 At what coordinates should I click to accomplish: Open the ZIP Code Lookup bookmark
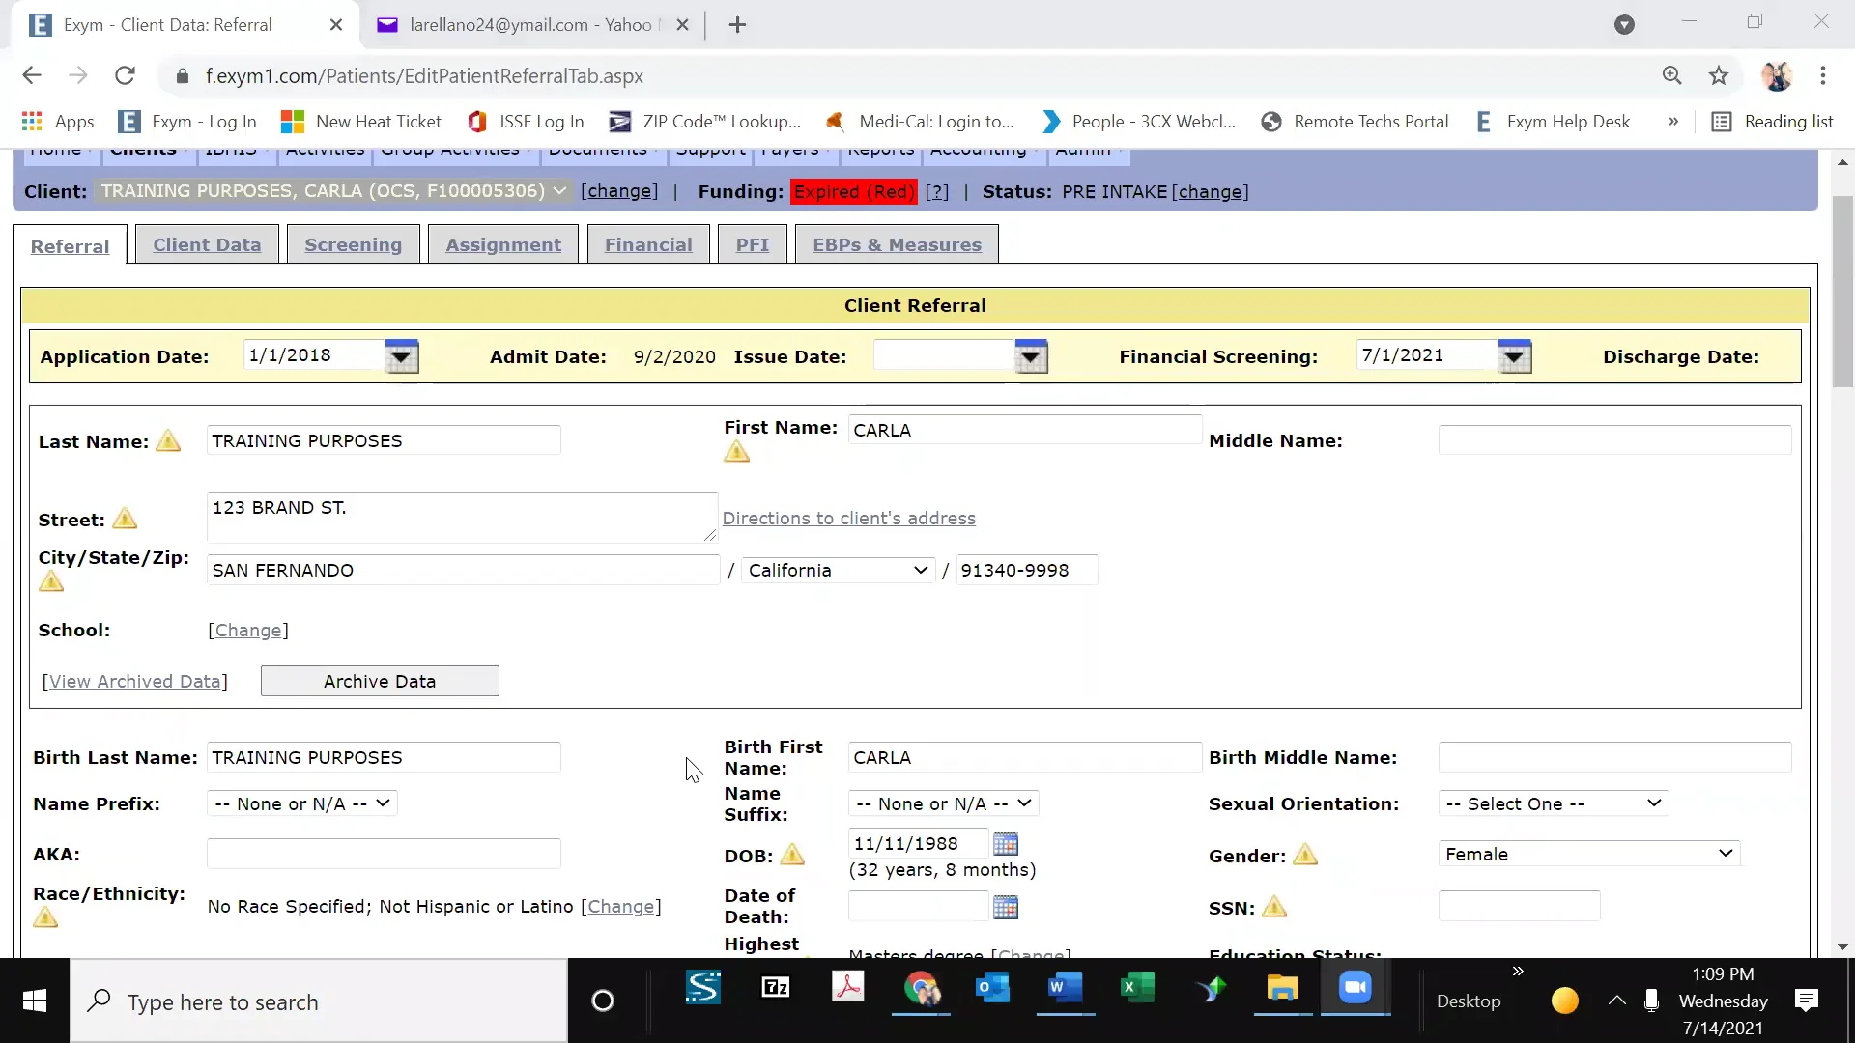pos(721,122)
